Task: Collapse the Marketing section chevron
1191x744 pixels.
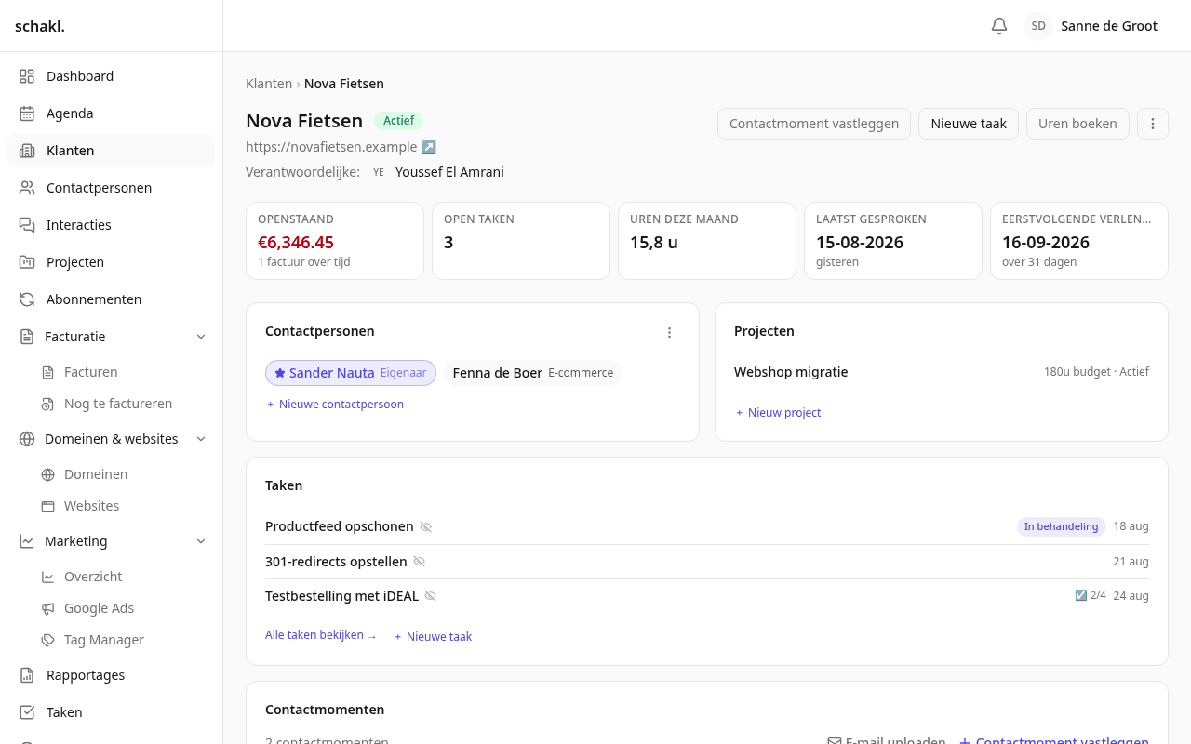Action: 201,541
